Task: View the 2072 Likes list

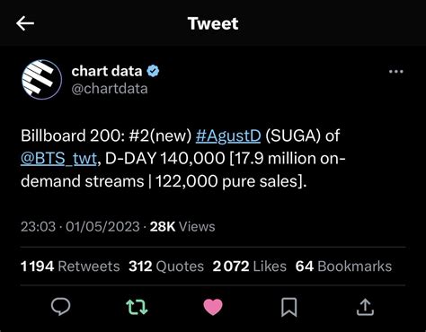Action: 249,266
